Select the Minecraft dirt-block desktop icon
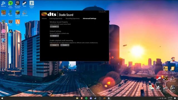Image resolution: width=178 pixels, height=100 pixels. [x=3, y=13]
